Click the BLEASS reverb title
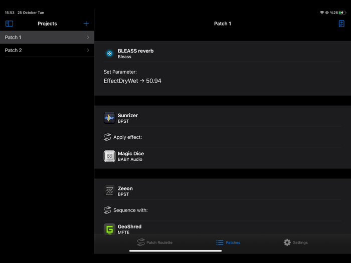Screen dimensions: 351x263 point(136,51)
